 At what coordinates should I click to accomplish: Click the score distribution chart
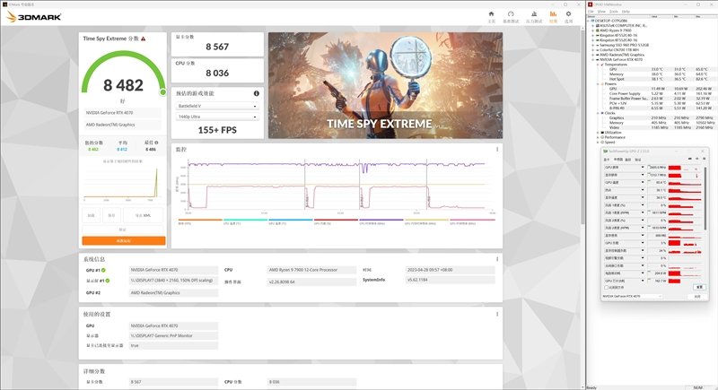pos(122,183)
